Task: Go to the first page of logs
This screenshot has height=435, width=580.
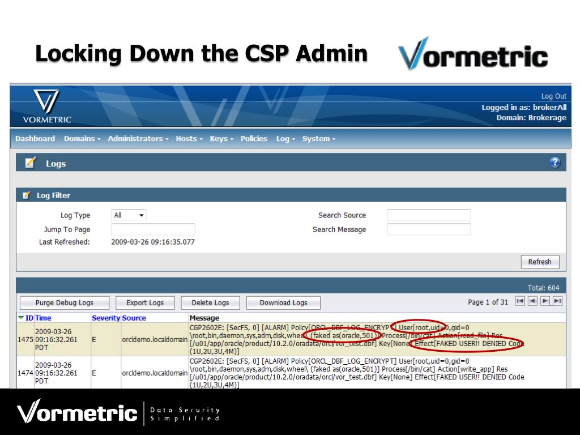Action: [520, 301]
